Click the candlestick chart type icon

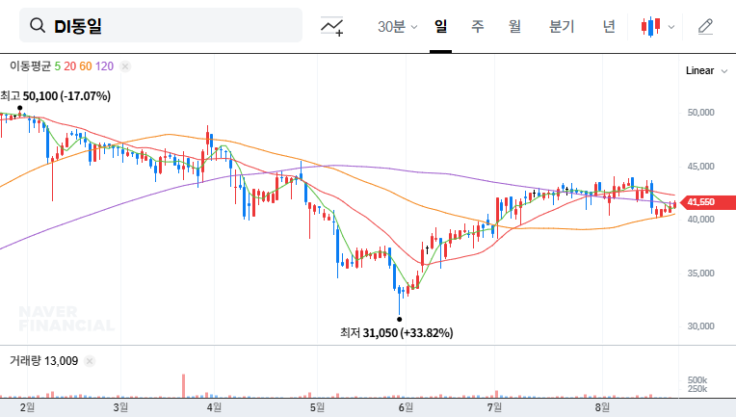click(650, 26)
